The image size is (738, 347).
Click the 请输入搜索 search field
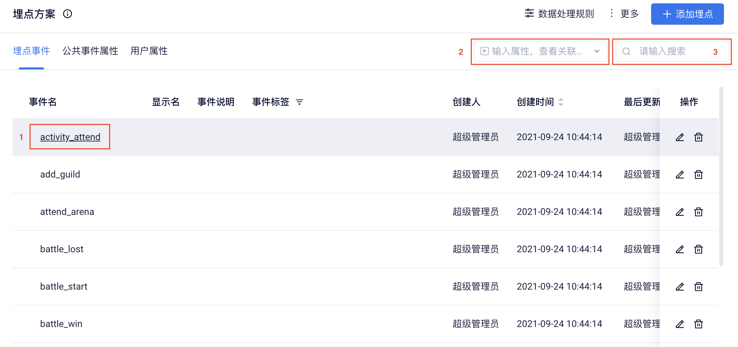(x=672, y=51)
